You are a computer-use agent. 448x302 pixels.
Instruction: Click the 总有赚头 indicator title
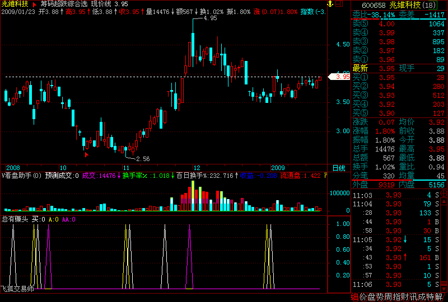[x=15, y=219]
